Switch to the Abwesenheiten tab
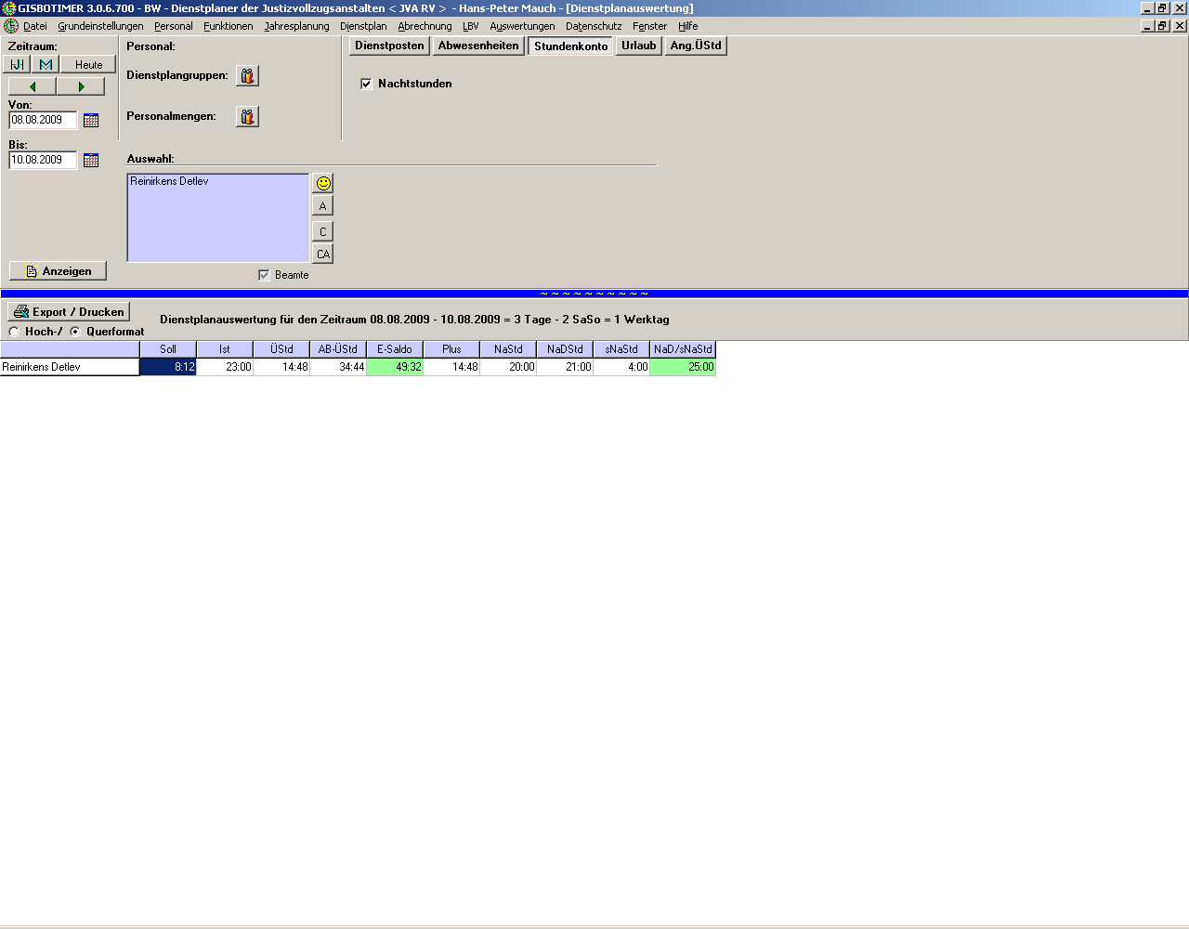Screen dimensions: 1189x929 (x=478, y=46)
